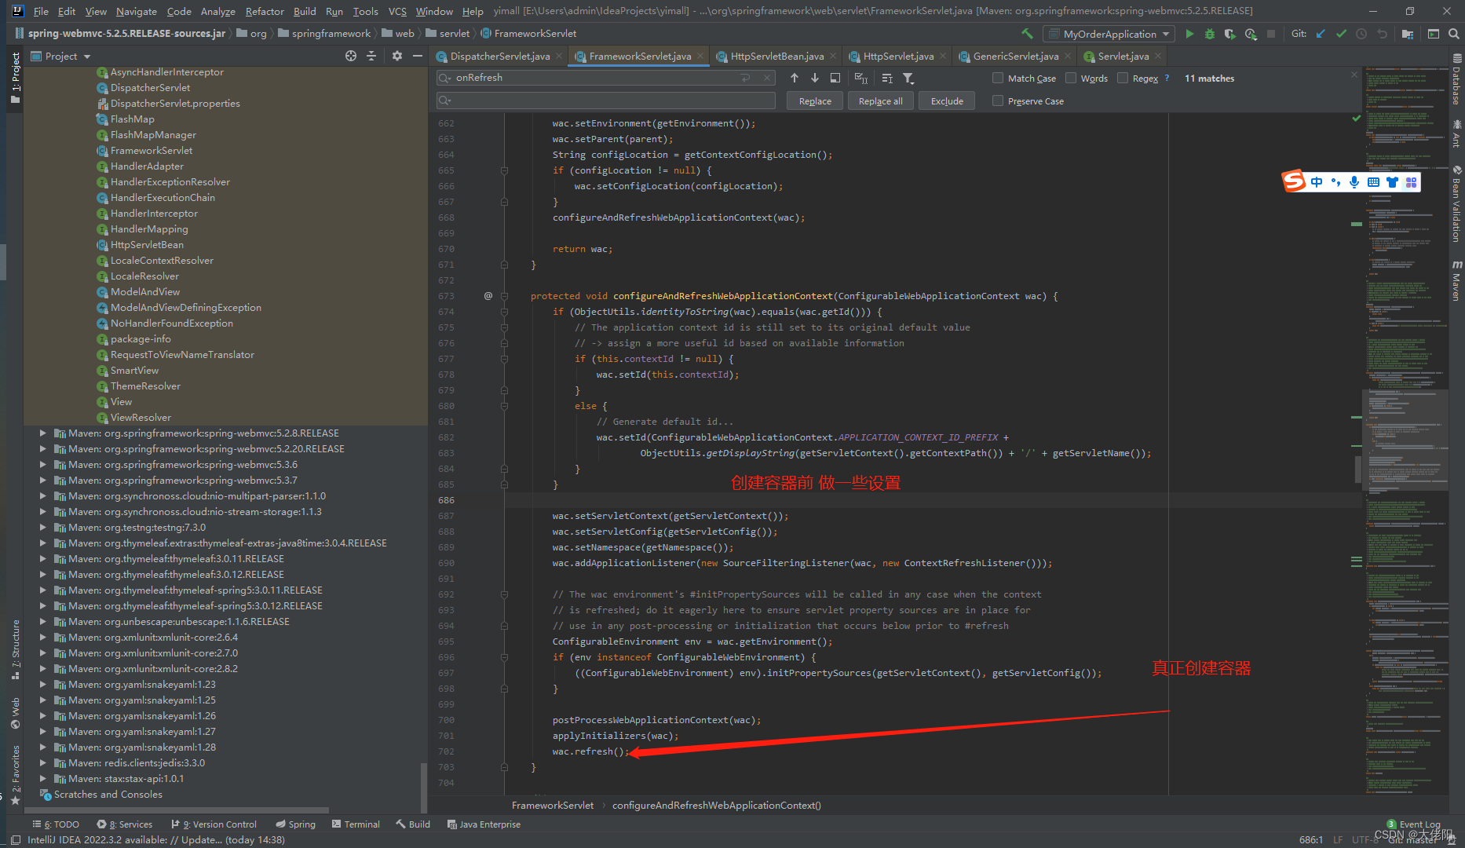Show profiler run icon in toolbar
The height and width of the screenshot is (848, 1465).
pyautogui.click(x=1250, y=34)
